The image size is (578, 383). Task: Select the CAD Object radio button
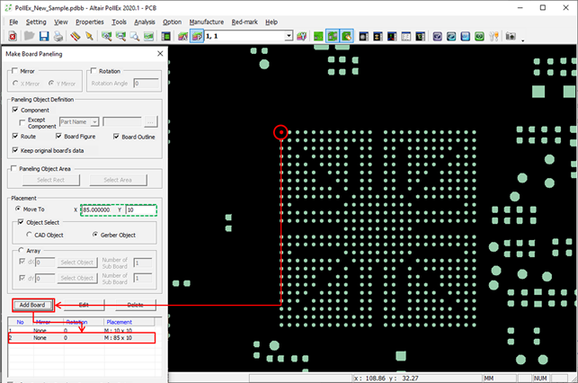31,234
